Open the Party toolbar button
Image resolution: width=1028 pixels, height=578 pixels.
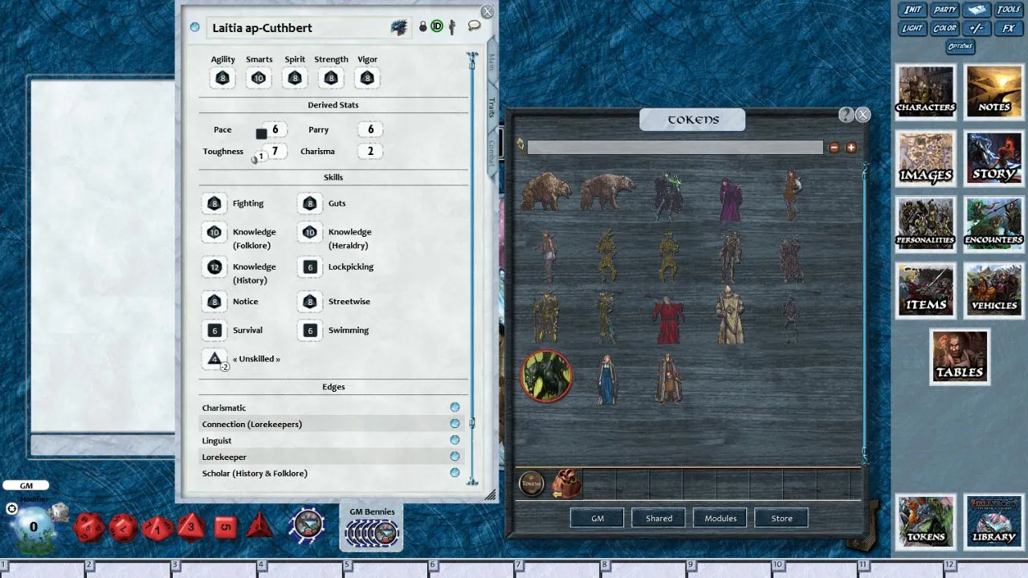[x=944, y=10]
